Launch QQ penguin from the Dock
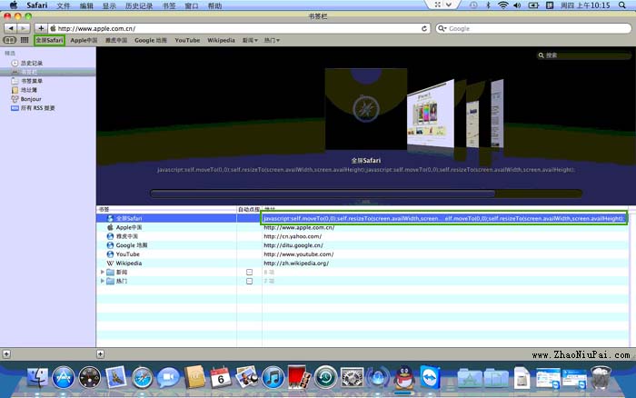This screenshot has width=636, height=398. coord(404,377)
